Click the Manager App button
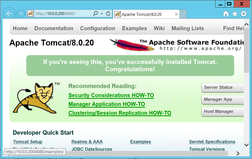Image resolution: width=252 pixels, height=159 pixels. pos(222,100)
